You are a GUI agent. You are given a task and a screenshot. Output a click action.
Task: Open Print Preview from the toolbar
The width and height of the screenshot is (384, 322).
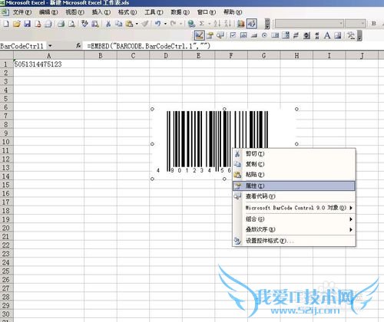pyautogui.click(x=72, y=24)
